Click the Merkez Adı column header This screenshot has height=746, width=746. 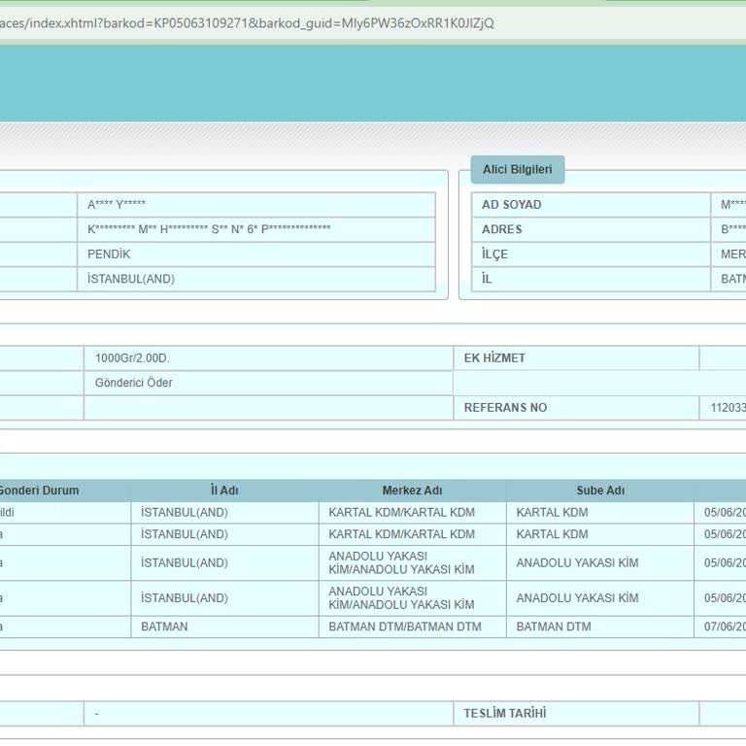coord(412,491)
